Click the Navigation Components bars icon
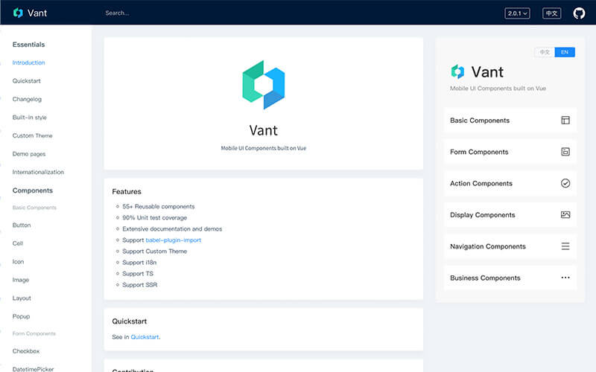 tap(565, 246)
